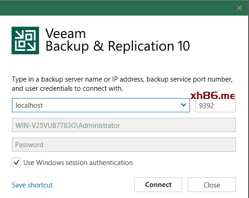Click the green title bar of the dialog
249x198 pixels.
point(118,8)
